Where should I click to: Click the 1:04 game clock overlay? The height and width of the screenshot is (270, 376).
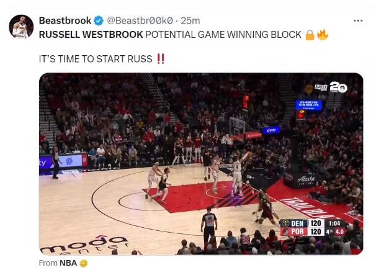click(334, 223)
